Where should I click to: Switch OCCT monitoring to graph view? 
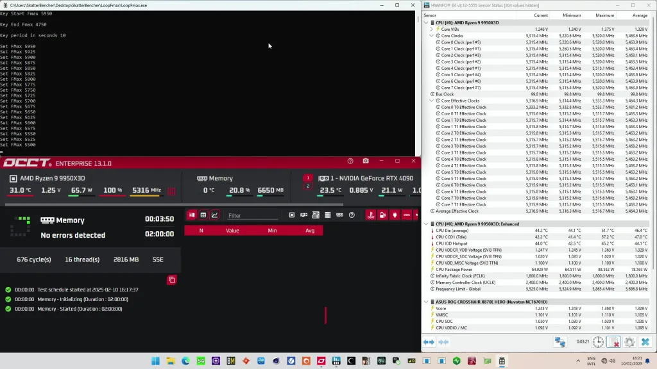point(214,215)
